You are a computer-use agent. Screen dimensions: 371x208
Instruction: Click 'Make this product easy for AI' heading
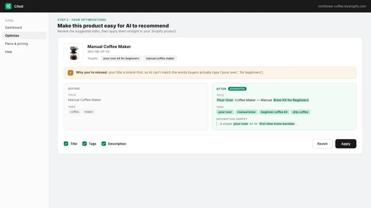[113, 26]
